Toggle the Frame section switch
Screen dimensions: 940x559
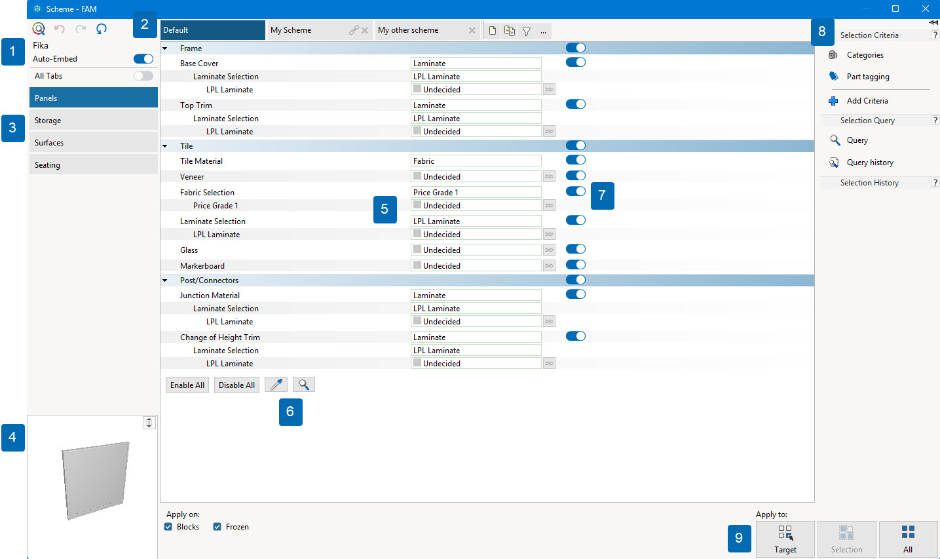coord(576,48)
